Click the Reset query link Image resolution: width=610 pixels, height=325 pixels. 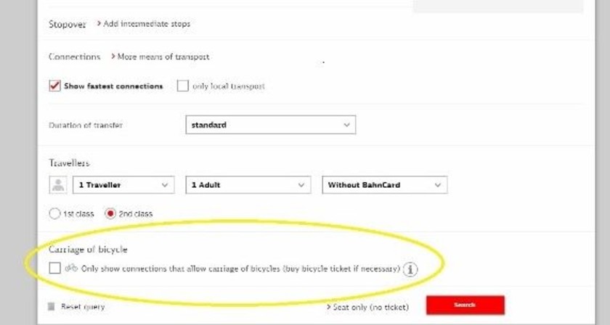point(83,307)
